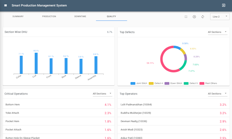Click the 8.28% donut label
This screenshot has width=232, height=139.
pos(197,57)
